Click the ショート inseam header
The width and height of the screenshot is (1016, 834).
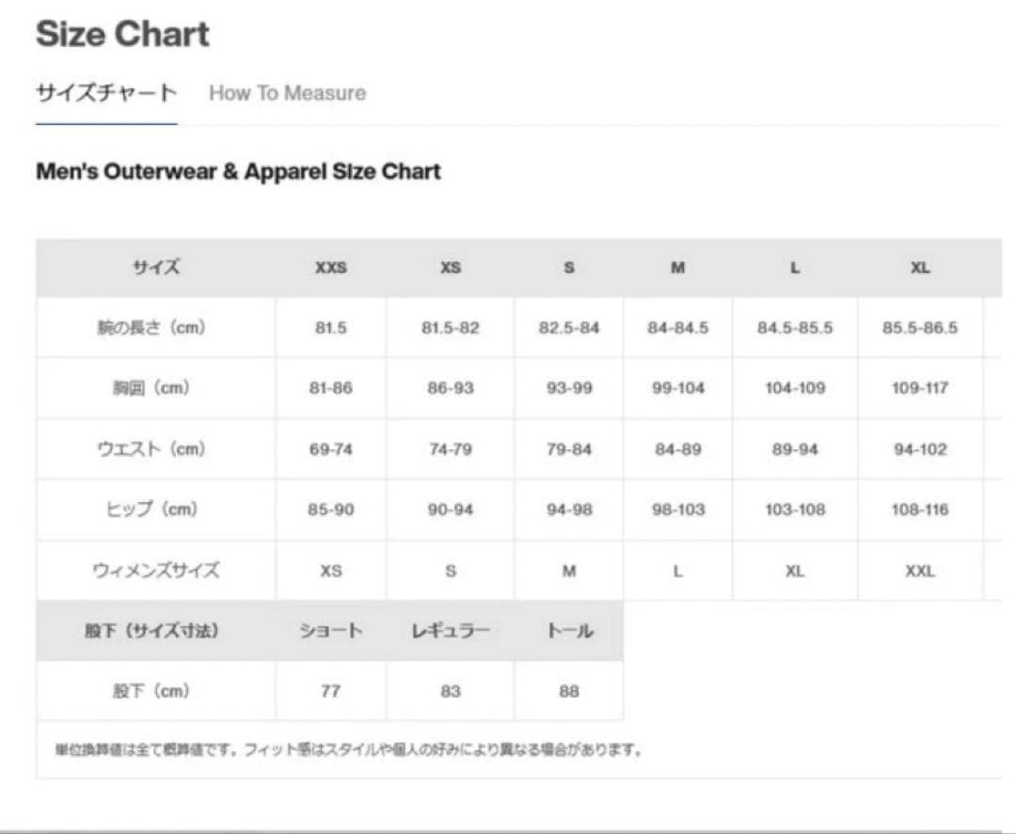click(330, 631)
